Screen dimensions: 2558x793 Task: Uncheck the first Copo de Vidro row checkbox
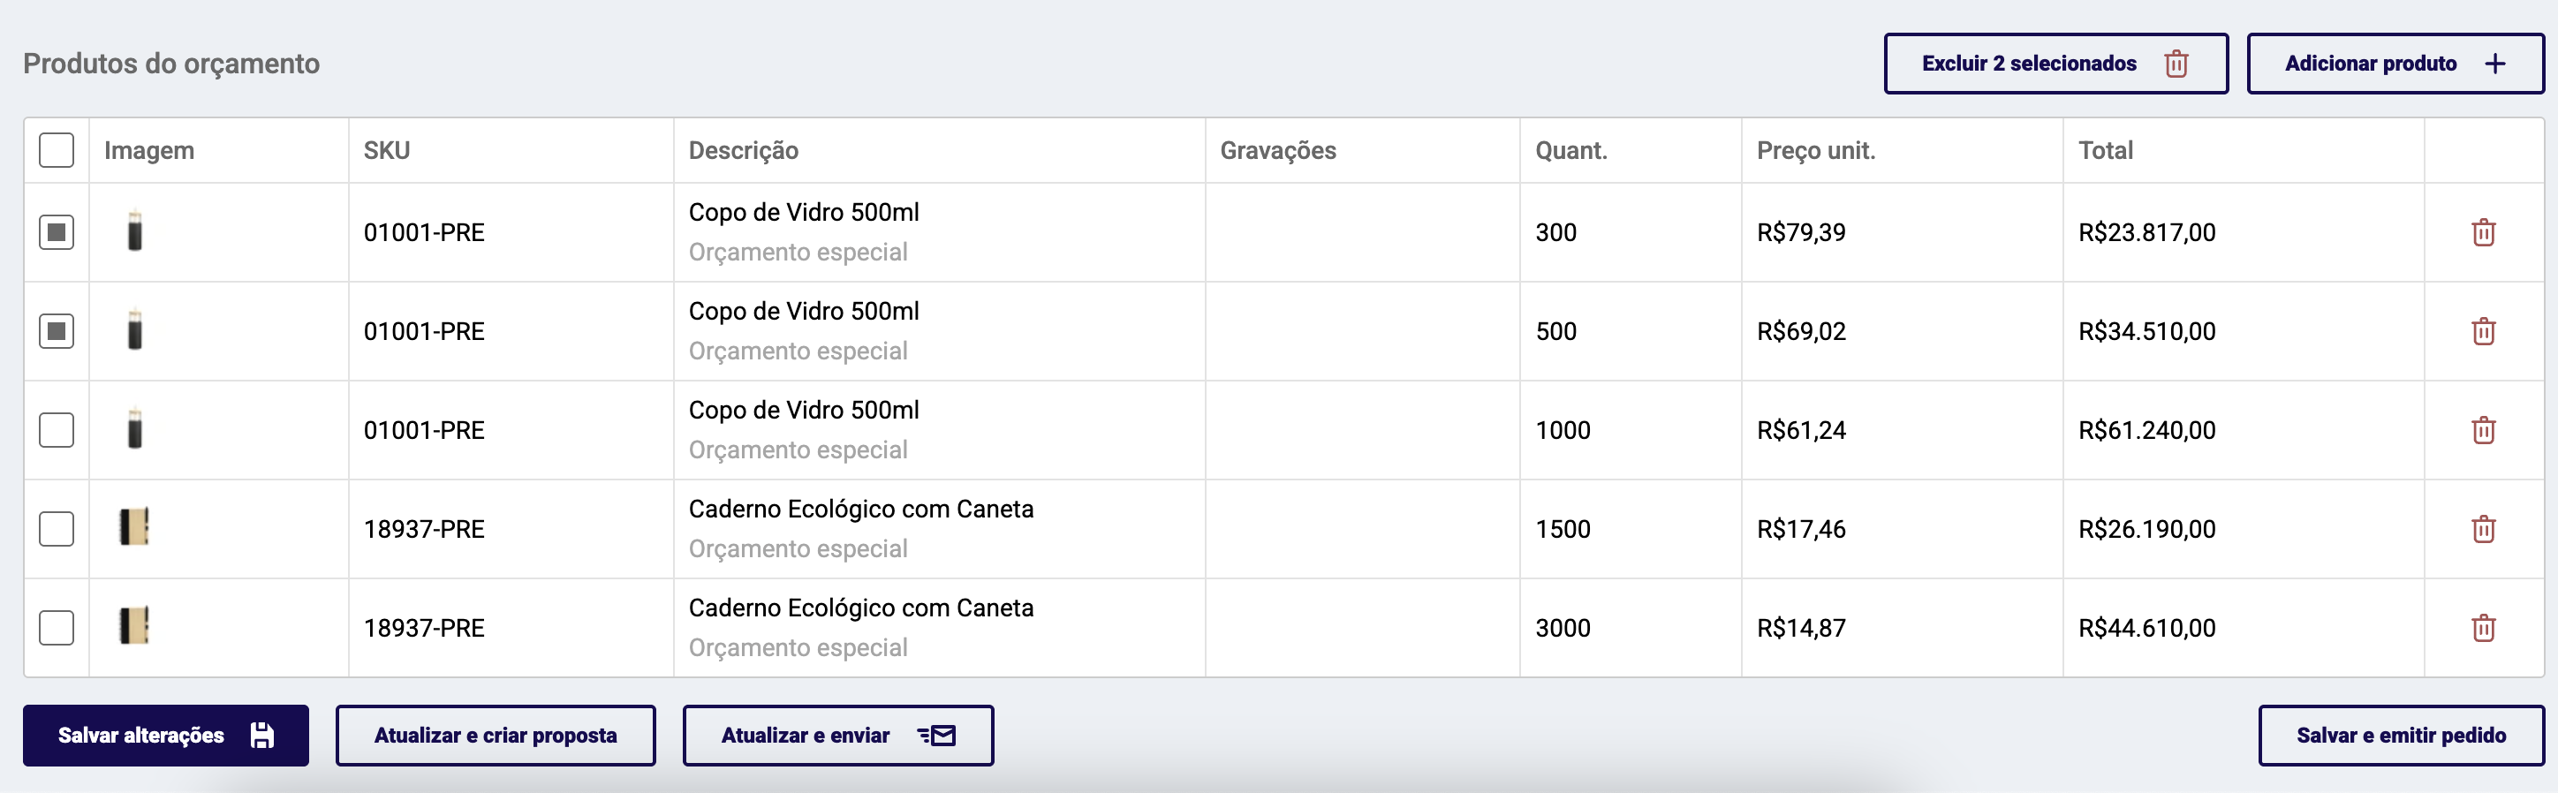[57, 232]
